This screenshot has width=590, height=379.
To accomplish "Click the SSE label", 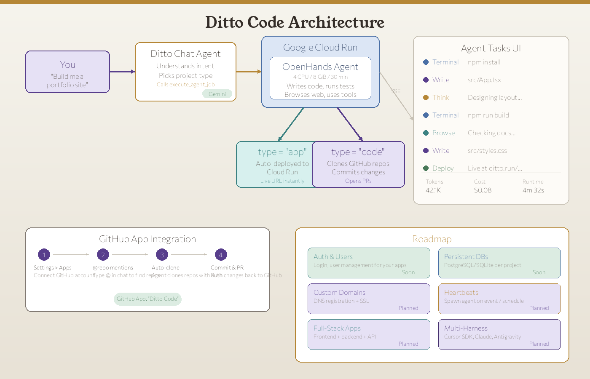I will (x=396, y=91).
